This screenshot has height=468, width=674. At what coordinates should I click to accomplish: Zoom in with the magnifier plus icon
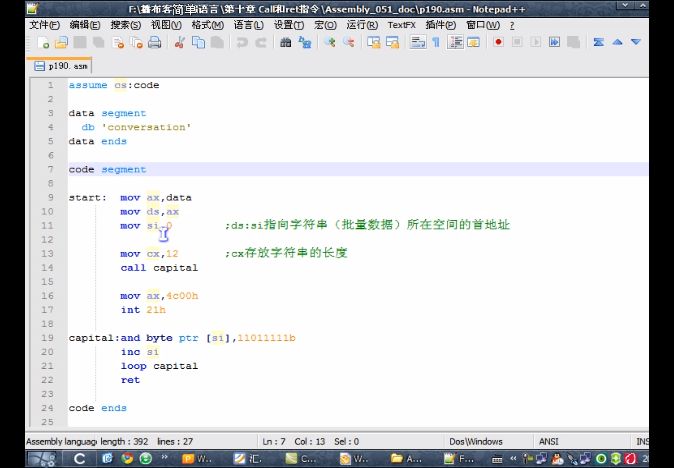tap(330, 43)
